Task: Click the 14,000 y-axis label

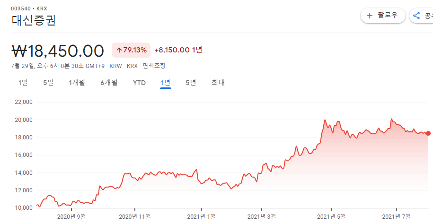Action: [x=24, y=173]
